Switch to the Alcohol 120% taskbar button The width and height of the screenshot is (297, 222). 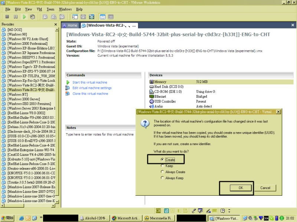(94, 218)
